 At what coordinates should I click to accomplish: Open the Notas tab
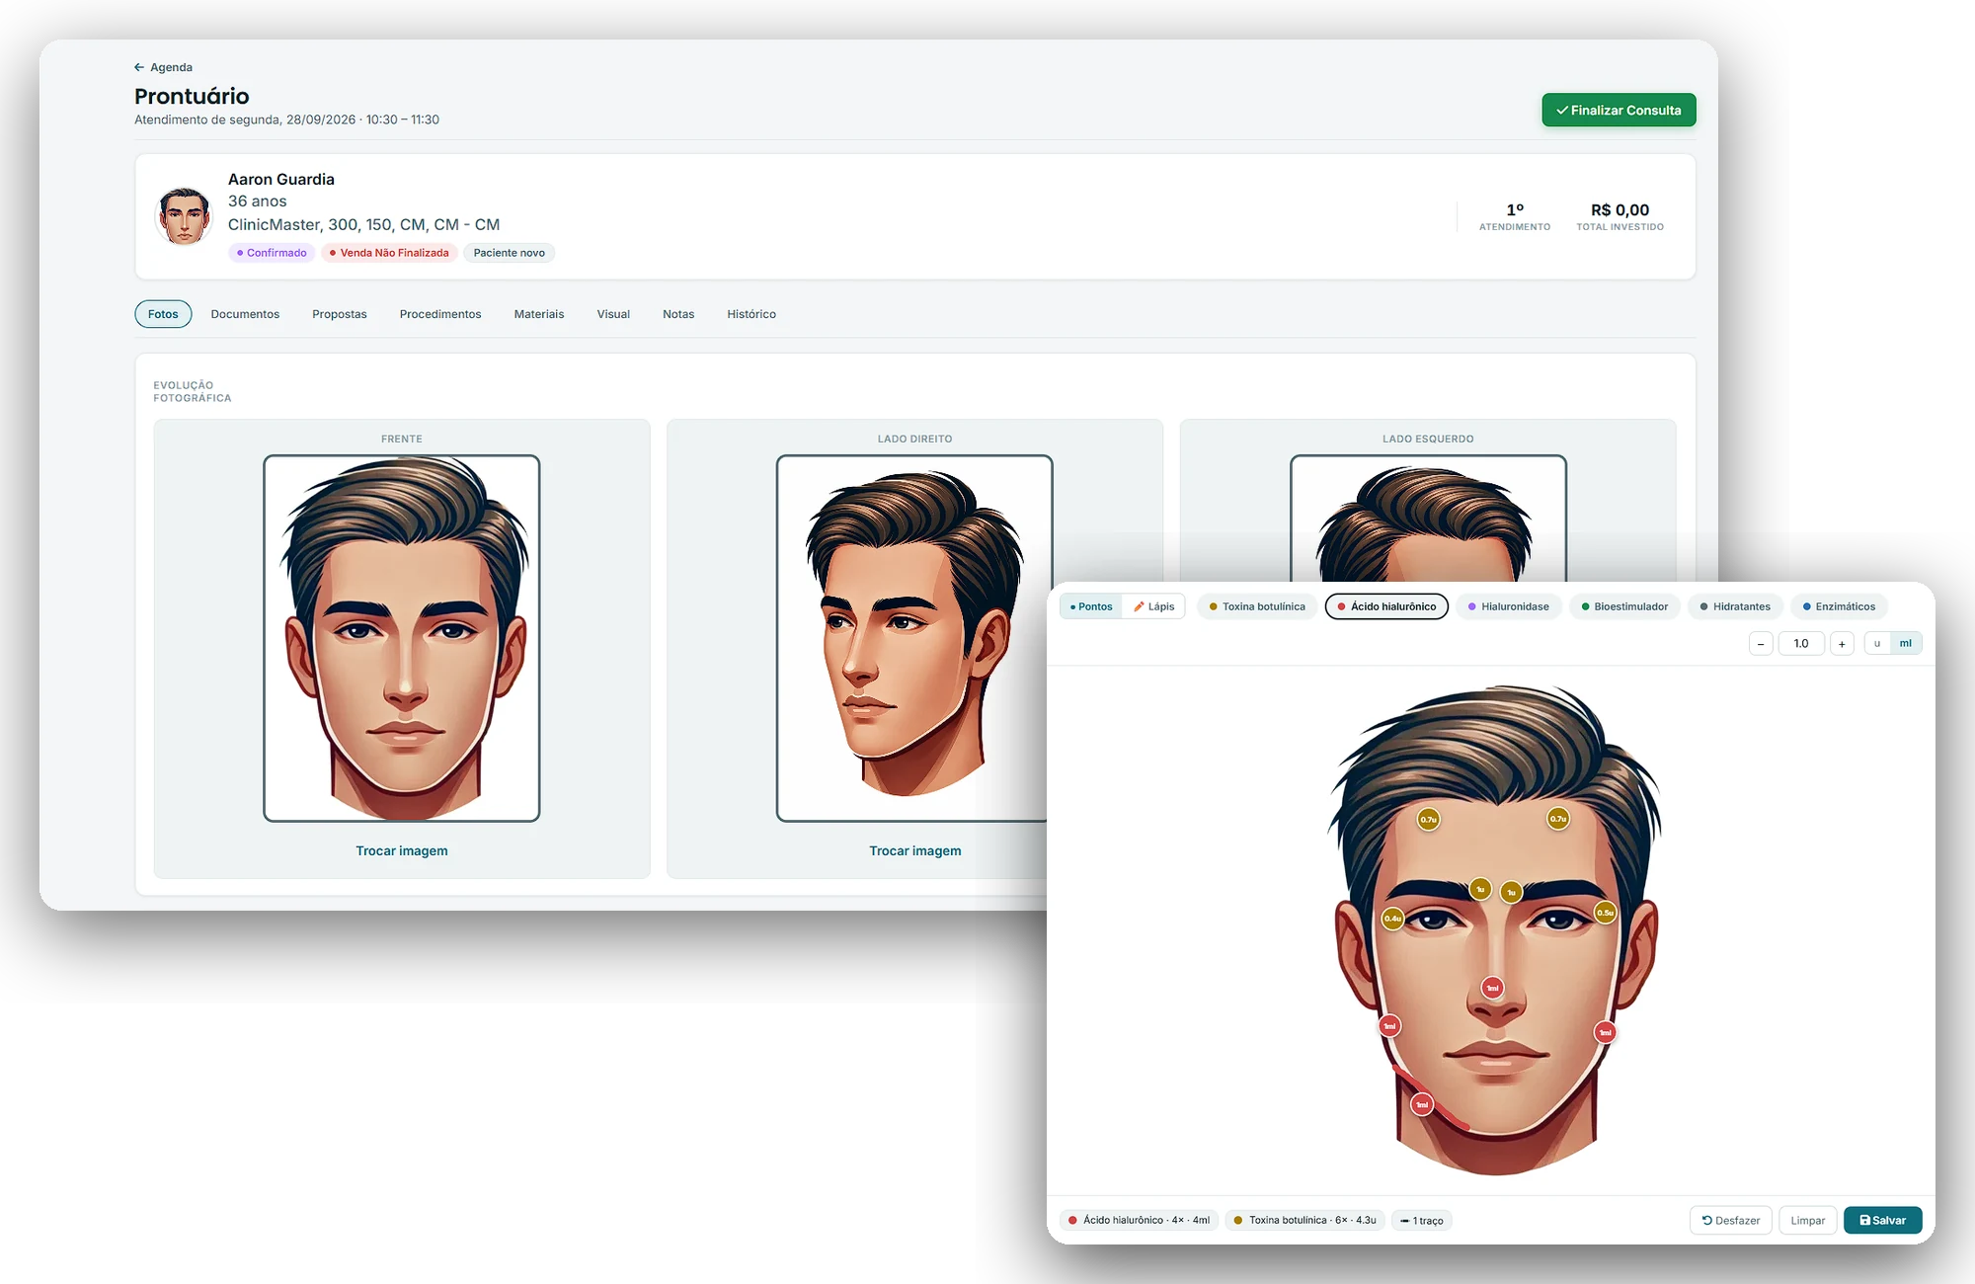pos(678,314)
